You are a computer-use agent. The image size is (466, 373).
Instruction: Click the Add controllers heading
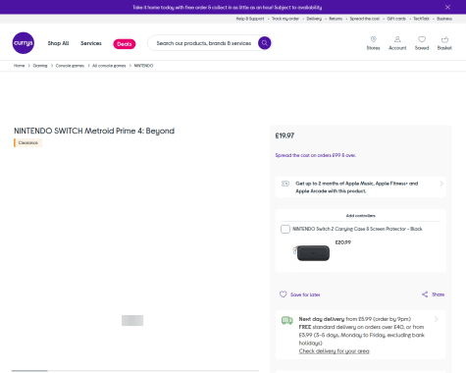pos(361,216)
